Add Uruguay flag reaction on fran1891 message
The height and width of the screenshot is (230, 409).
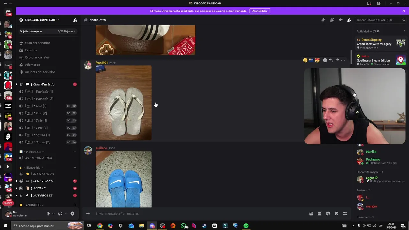pyautogui.click(x=311, y=60)
